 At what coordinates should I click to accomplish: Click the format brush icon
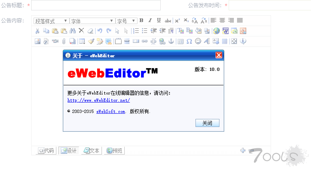[x=91, y=41]
